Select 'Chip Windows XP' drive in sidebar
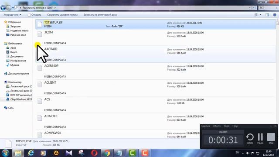Screen dimensions: 279x157 [19, 99]
